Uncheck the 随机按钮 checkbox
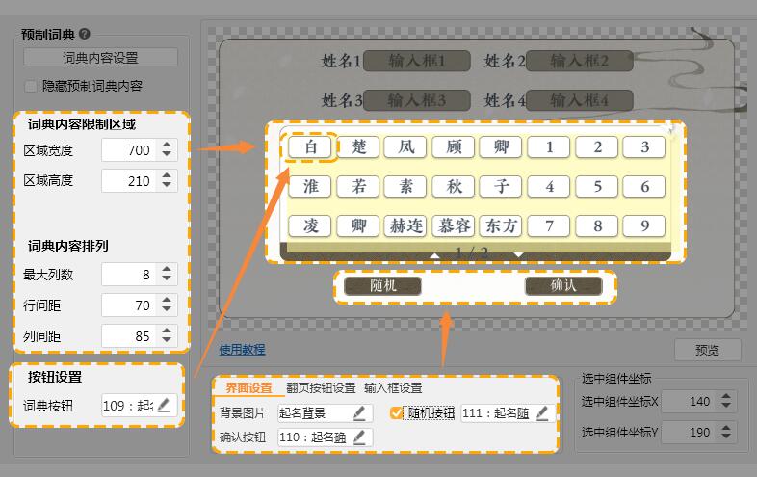757x477 pixels. click(x=396, y=413)
